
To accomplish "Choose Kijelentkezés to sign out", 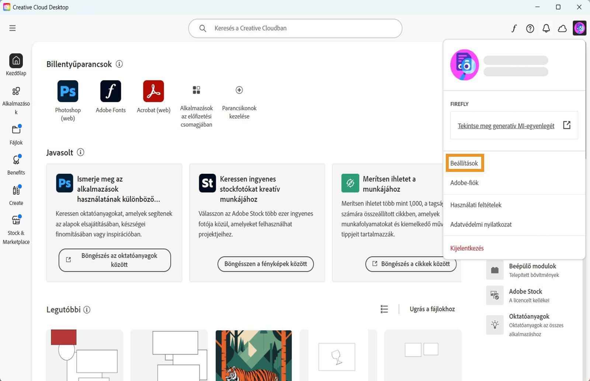I will click(467, 248).
